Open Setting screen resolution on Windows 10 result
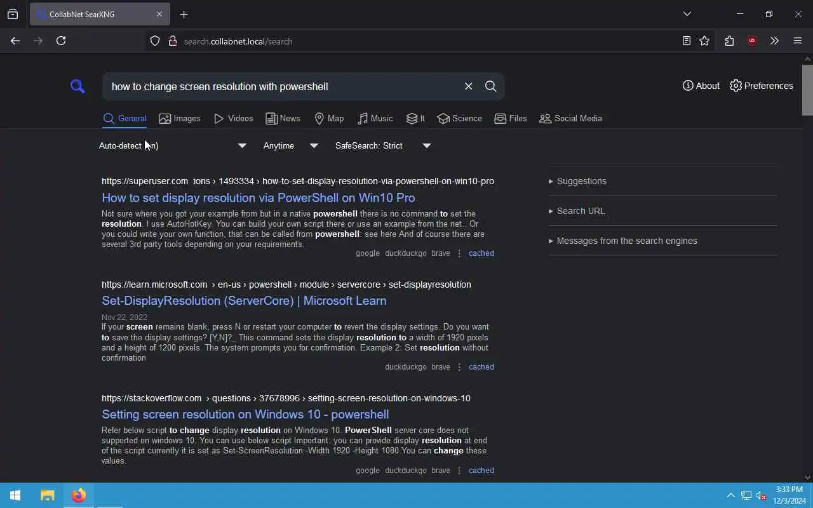Image resolution: width=813 pixels, height=508 pixels. coord(245,414)
